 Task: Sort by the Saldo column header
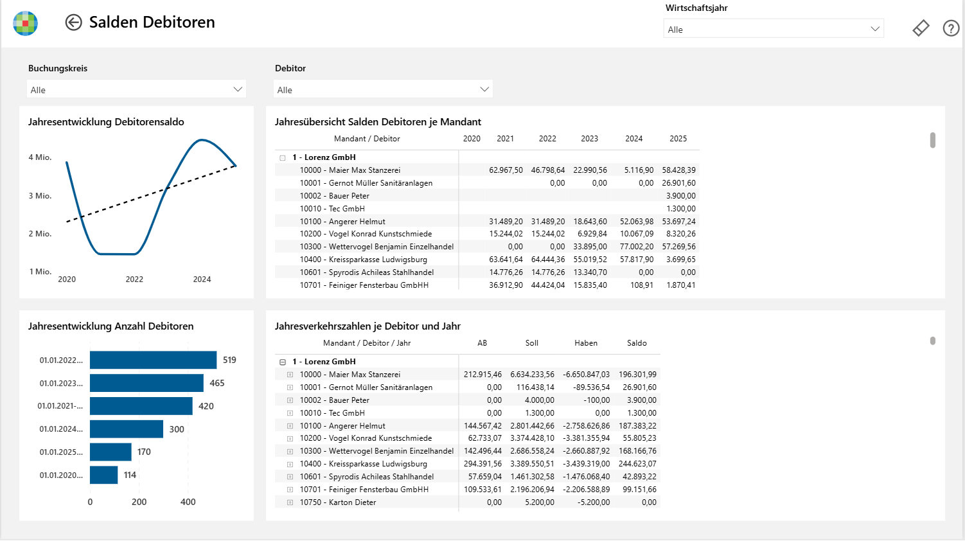[637, 343]
